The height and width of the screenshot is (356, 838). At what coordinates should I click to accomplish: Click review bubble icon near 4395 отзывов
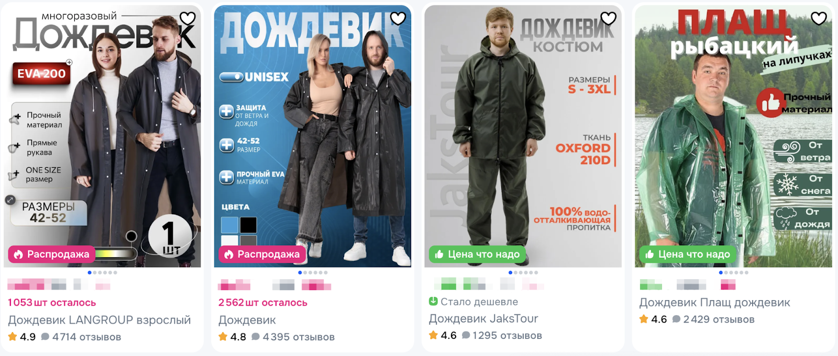coord(256,337)
